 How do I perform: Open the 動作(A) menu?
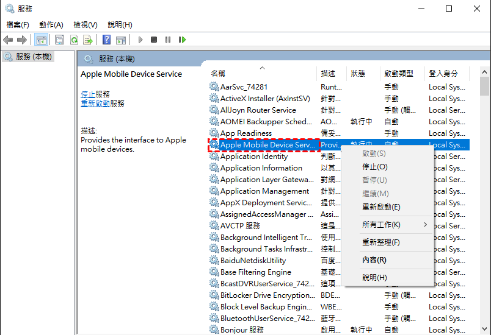click(x=51, y=25)
